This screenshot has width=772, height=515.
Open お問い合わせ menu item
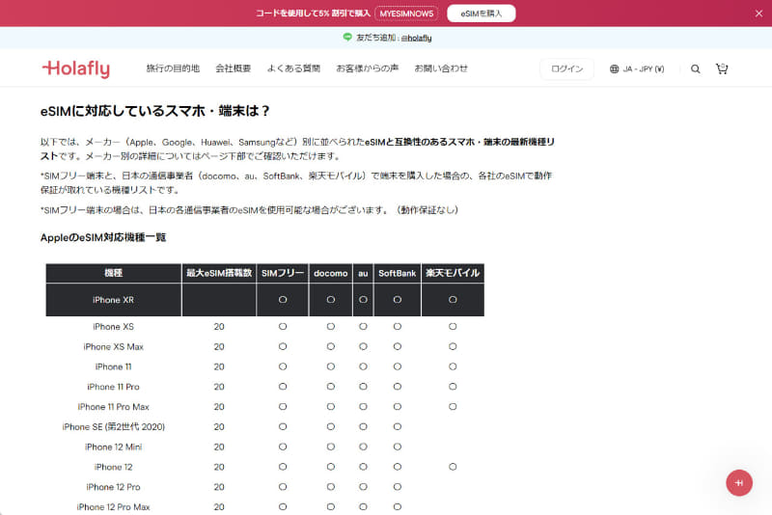441,68
